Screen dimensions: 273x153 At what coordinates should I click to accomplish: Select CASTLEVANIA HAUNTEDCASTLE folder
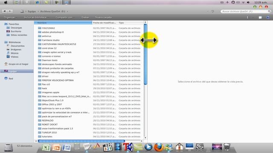[x=59, y=44]
